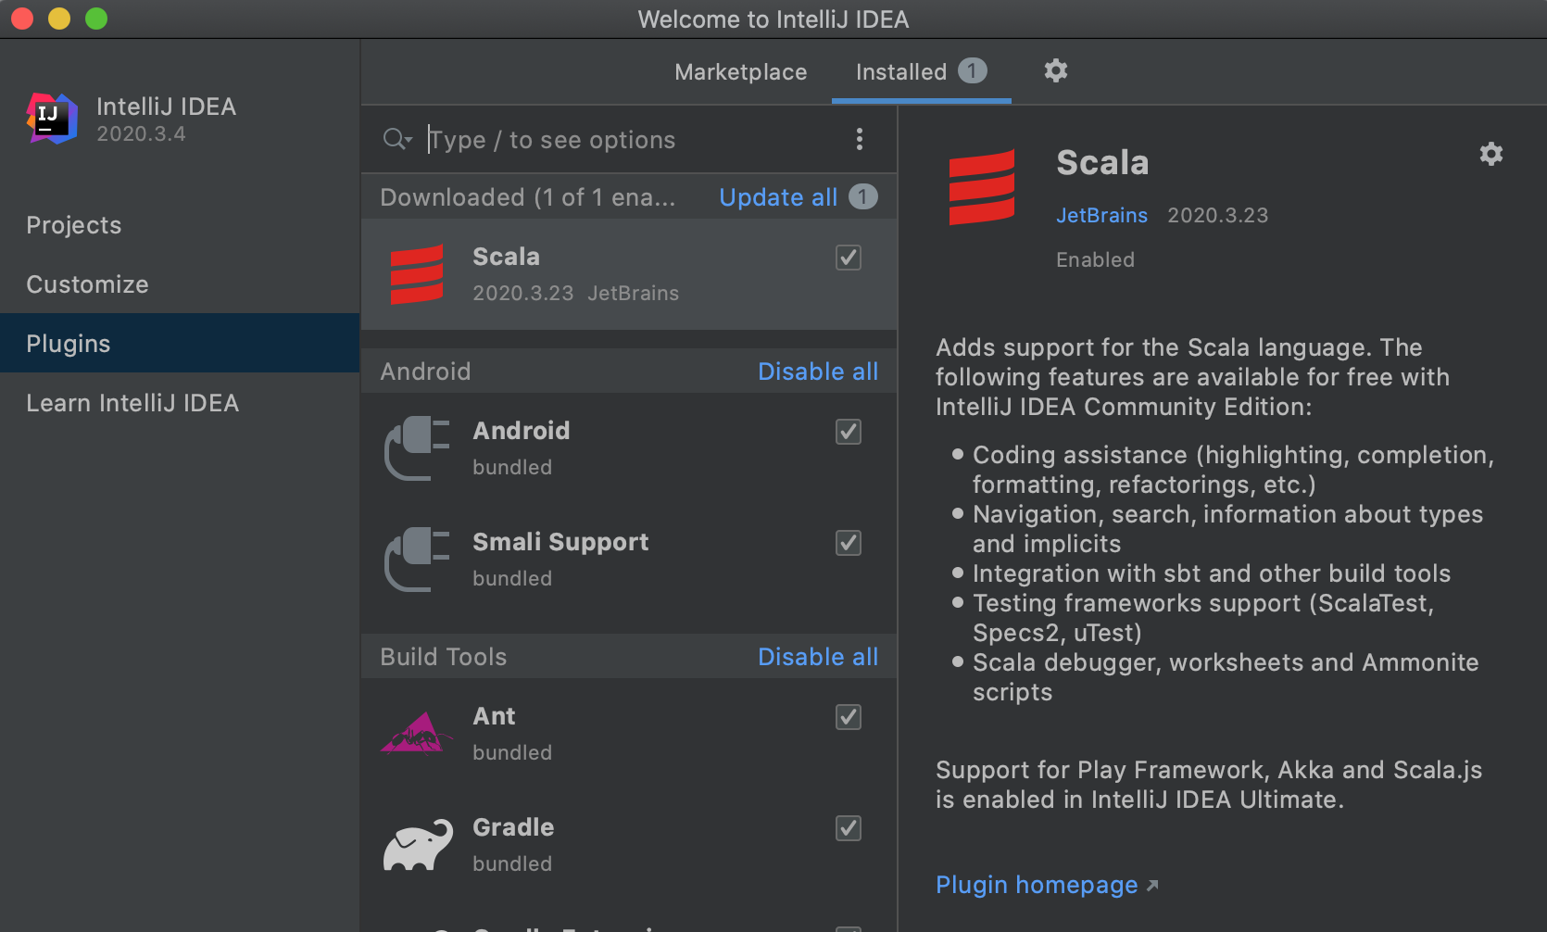
Task: Click the Build Tools group header
Action: (444, 657)
